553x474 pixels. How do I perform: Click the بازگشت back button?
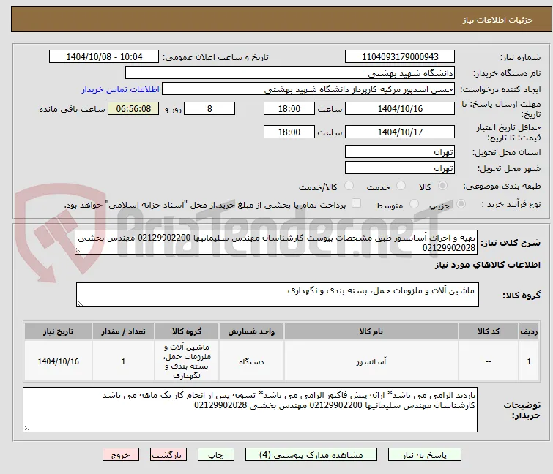168,455
